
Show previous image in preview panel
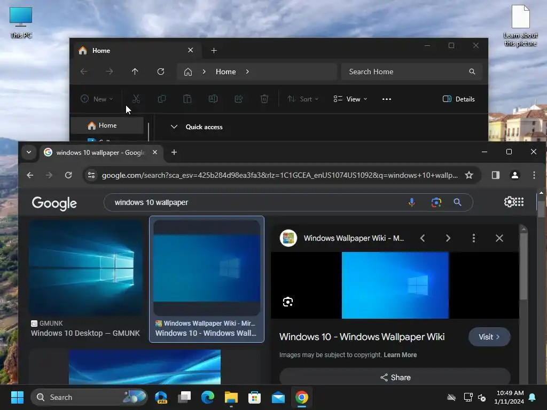(x=423, y=238)
